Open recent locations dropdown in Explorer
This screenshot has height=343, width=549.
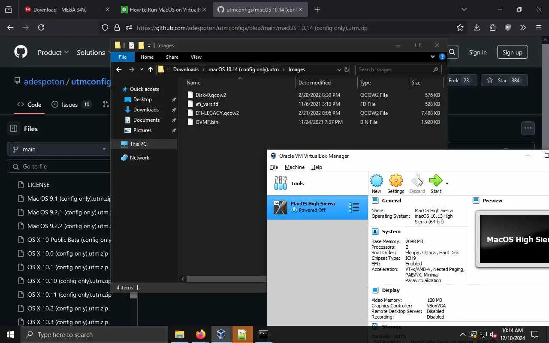142,69
